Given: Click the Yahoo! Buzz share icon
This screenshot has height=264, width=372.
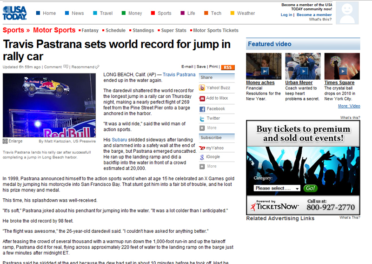Looking at the screenshot, I should pyautogui.click(x=202, y=88).
